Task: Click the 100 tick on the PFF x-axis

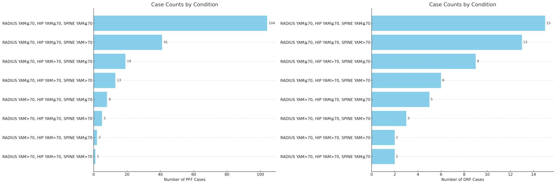Action: click(x=260, y=175)
